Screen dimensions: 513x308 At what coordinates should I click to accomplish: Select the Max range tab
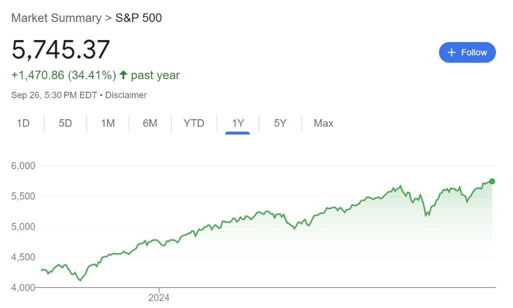click(323, 123)
